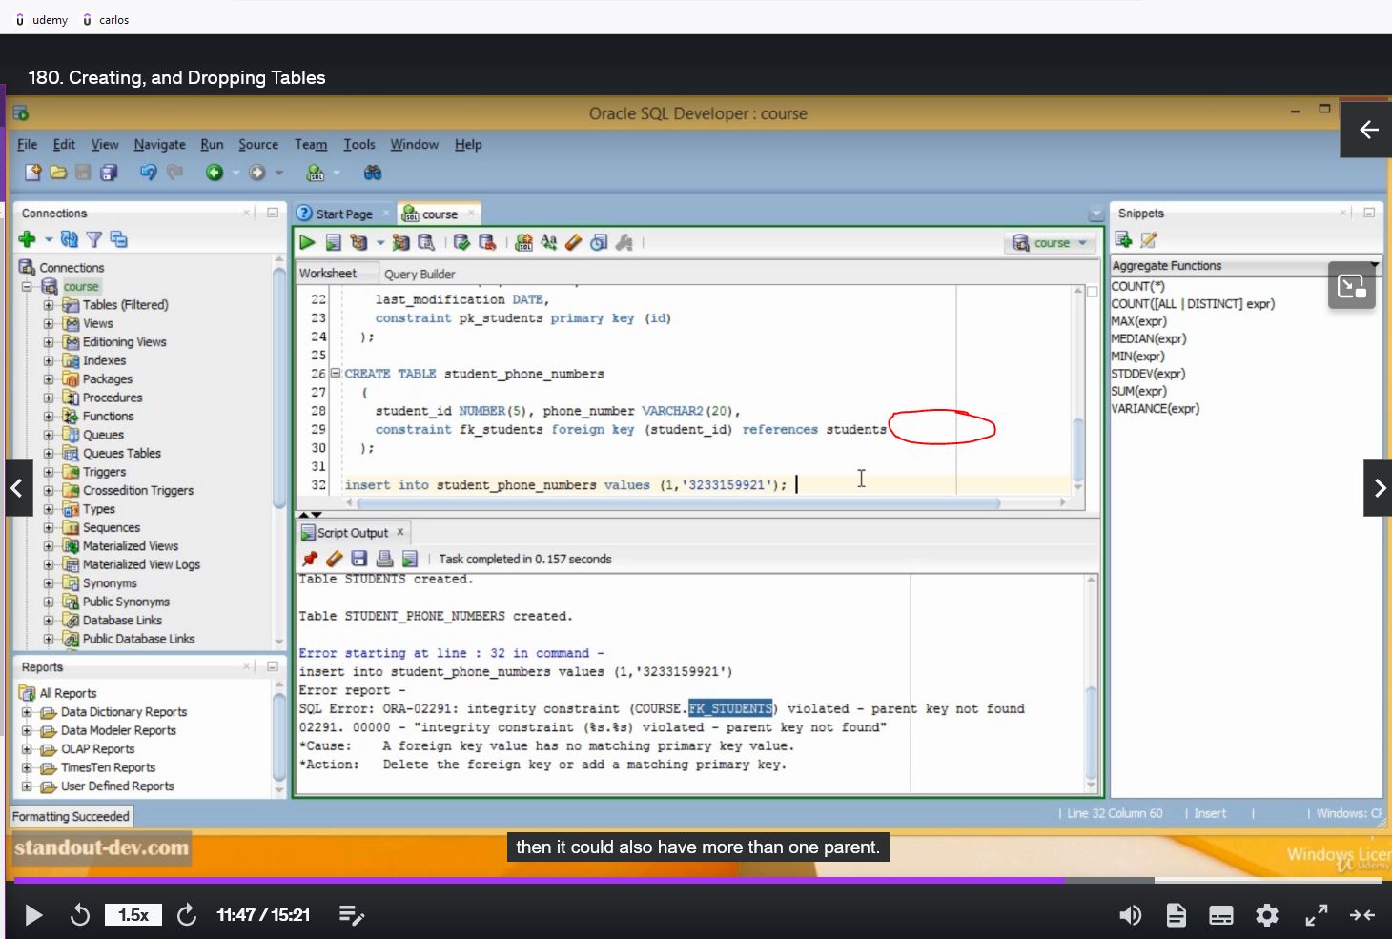Toggle fullscreen mode for the video
The image size is (1392, 939).
[1316, 915]
